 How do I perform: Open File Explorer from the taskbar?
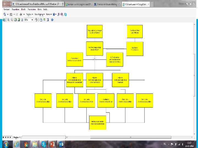point(35,144)
